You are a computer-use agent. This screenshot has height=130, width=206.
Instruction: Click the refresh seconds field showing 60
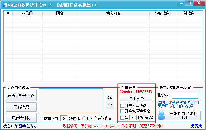133,117
